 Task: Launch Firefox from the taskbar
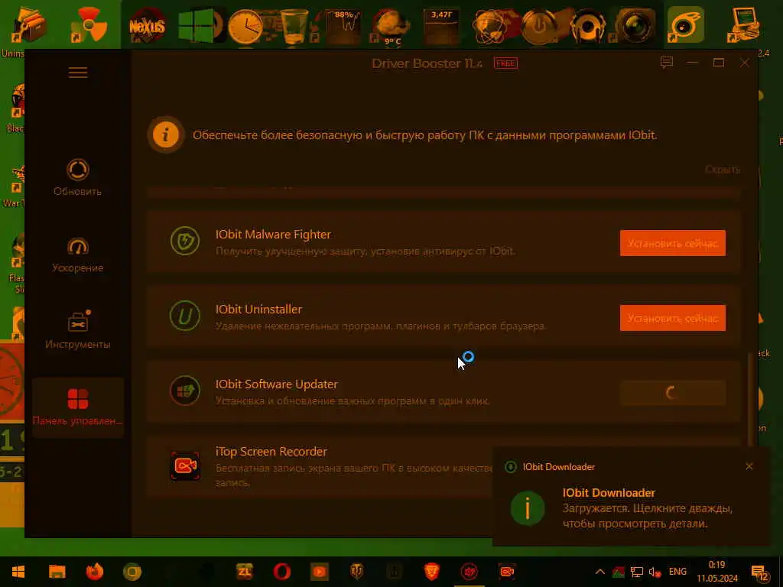point(94,572)
